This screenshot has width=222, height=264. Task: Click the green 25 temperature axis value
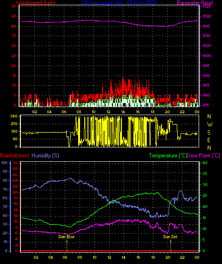click(x=205, y=196)
